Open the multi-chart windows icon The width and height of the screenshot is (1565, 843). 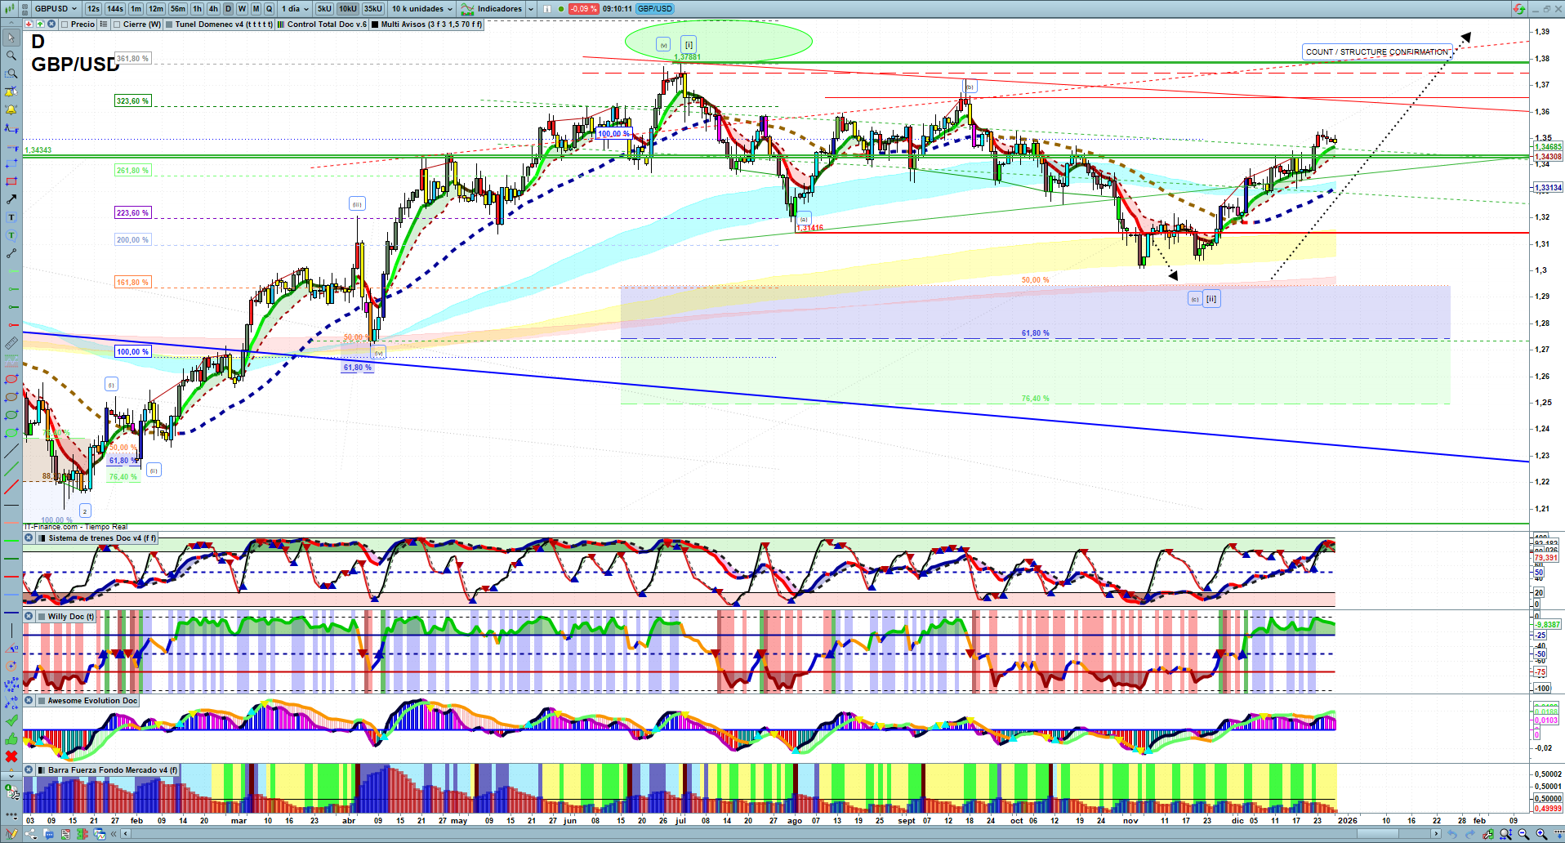[x=100, y=834]
